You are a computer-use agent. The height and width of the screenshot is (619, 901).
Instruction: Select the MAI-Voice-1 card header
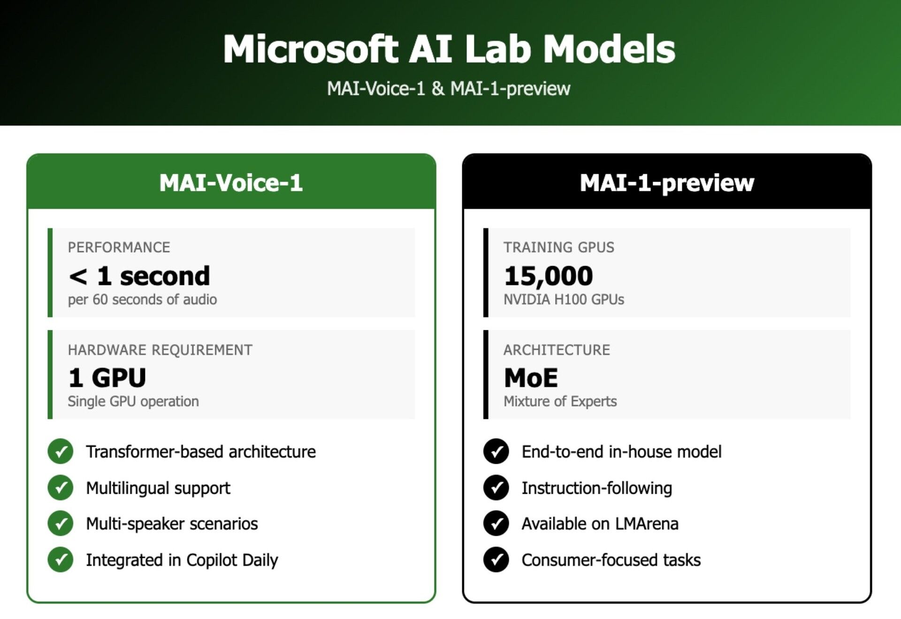(x=231, y=182)
